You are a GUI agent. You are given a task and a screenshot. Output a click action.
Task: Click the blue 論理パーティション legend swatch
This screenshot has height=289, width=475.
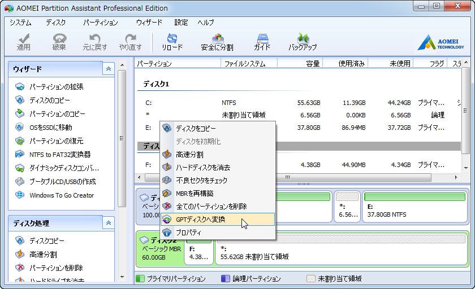coord(226,278)
